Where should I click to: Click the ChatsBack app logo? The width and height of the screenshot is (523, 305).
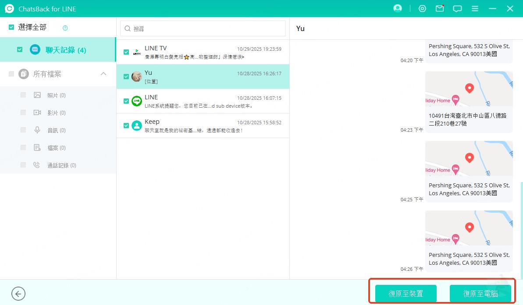tap(9, 9)
